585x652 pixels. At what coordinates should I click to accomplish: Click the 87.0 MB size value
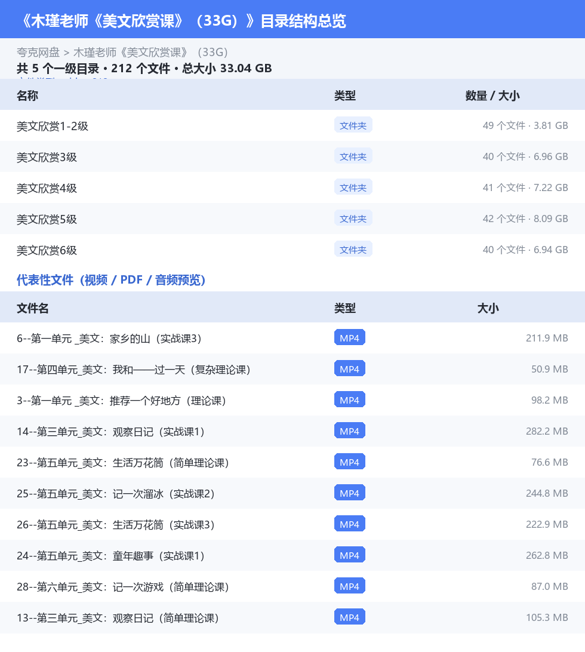tap(550, 586)
